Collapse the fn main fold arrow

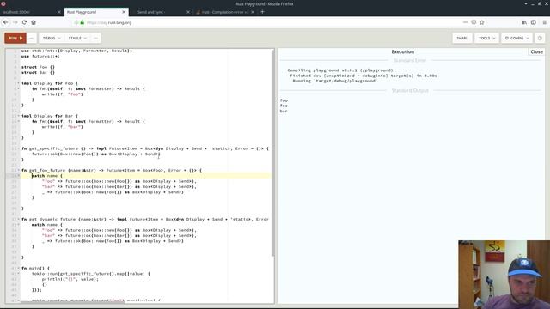tap(18, 269)
